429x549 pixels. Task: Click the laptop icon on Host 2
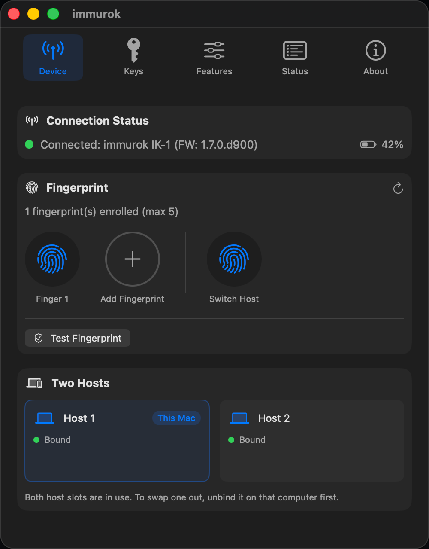point(240,418)
